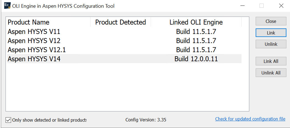Click the Config Version 3.35 label

tap(146, 120)
